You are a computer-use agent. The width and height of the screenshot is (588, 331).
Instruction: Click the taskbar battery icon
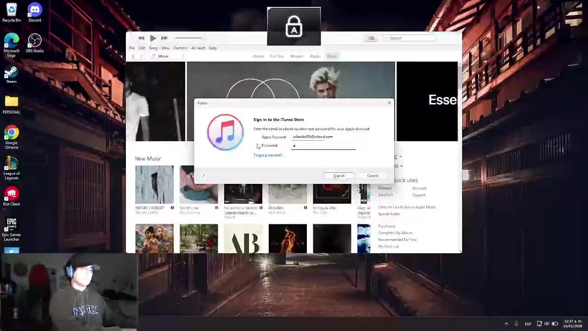[555, 324]
